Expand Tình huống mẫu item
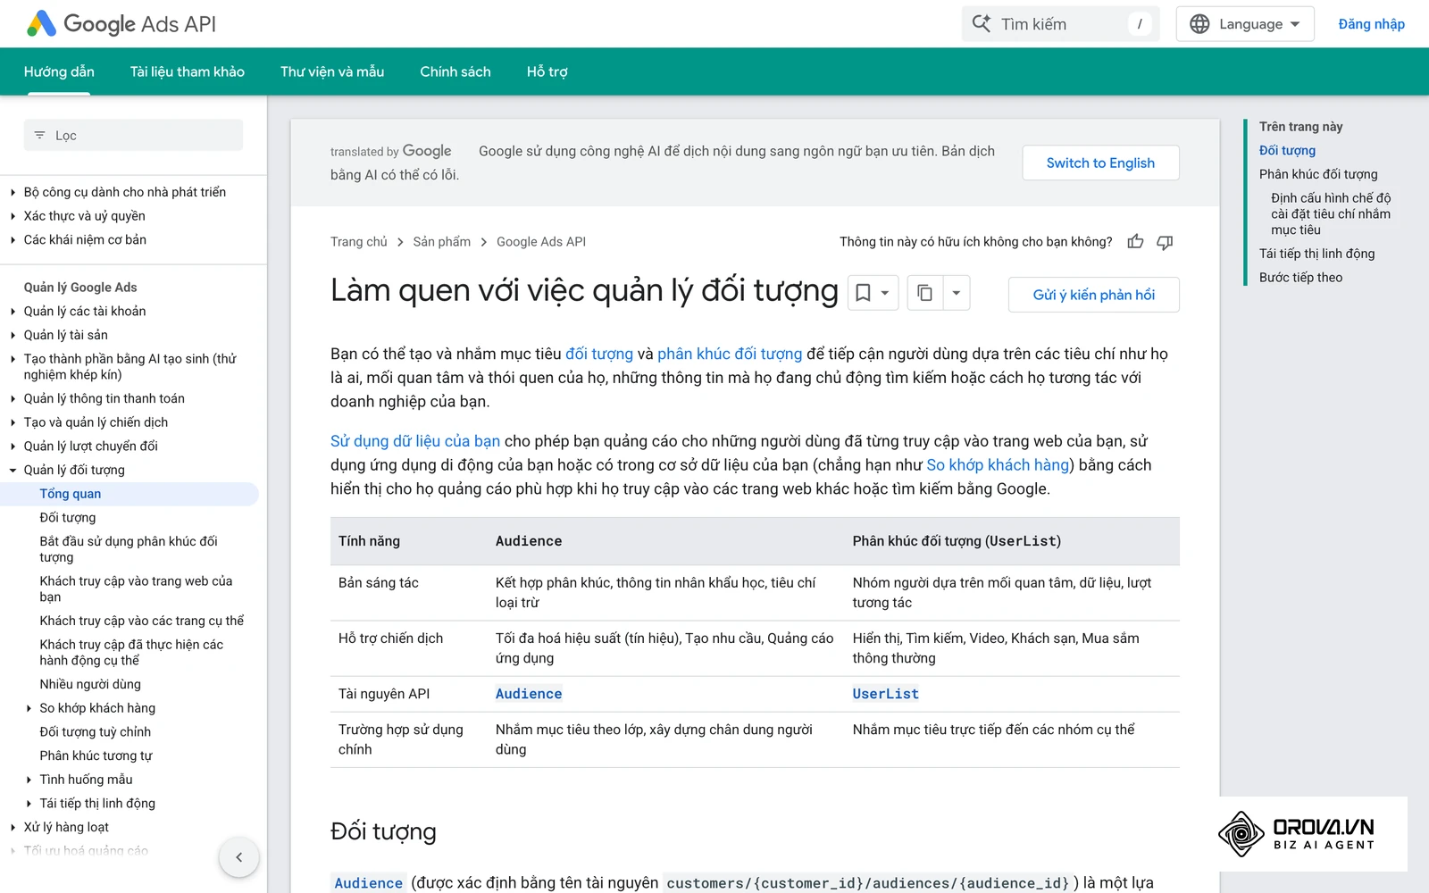Screen dimensions: 1429x893 point(29,780)
